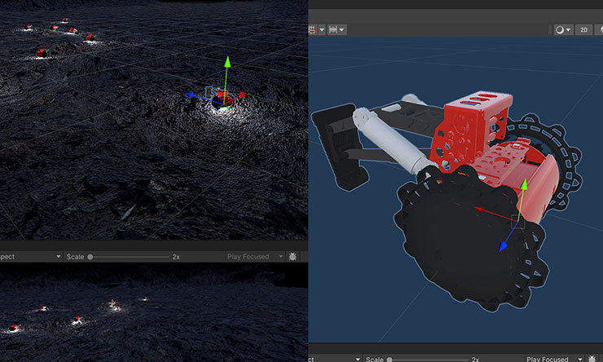603x362 pixels.
Task: Toggle the snap increment icon
Action: point(332,29)
